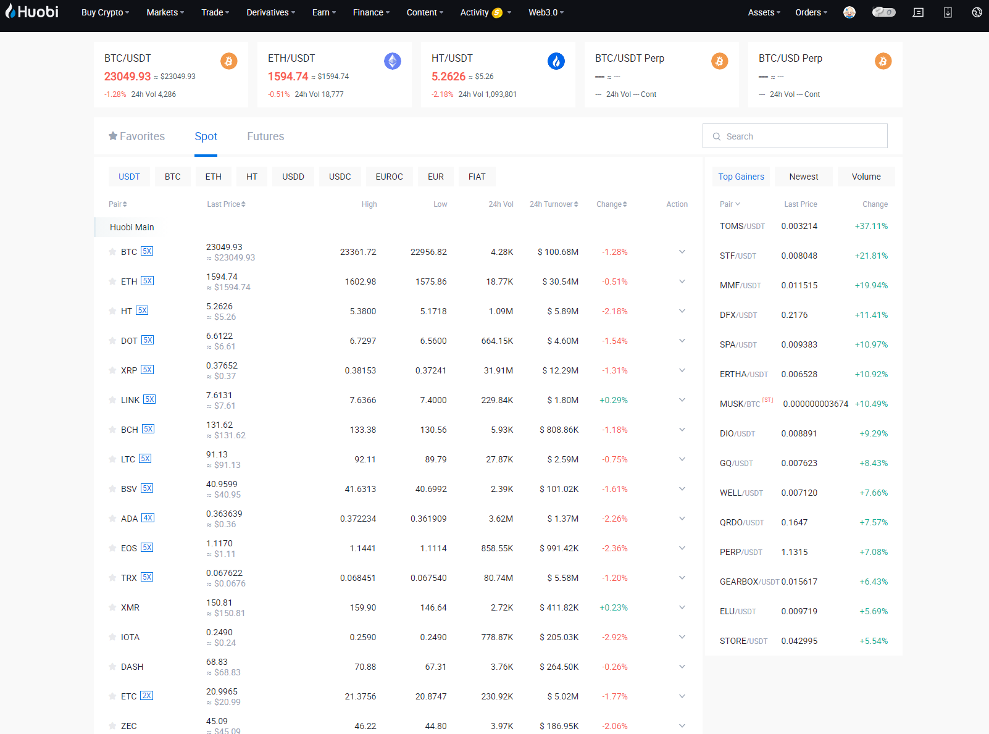This screenshot has width=989, height=734.
Task: Select the EUROC quote filter
Action: coord(389,177)
